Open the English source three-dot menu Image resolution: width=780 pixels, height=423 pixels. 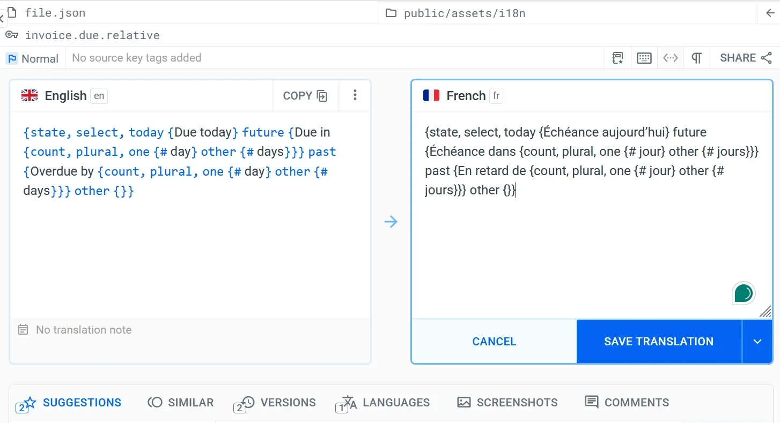pos(355,95)
